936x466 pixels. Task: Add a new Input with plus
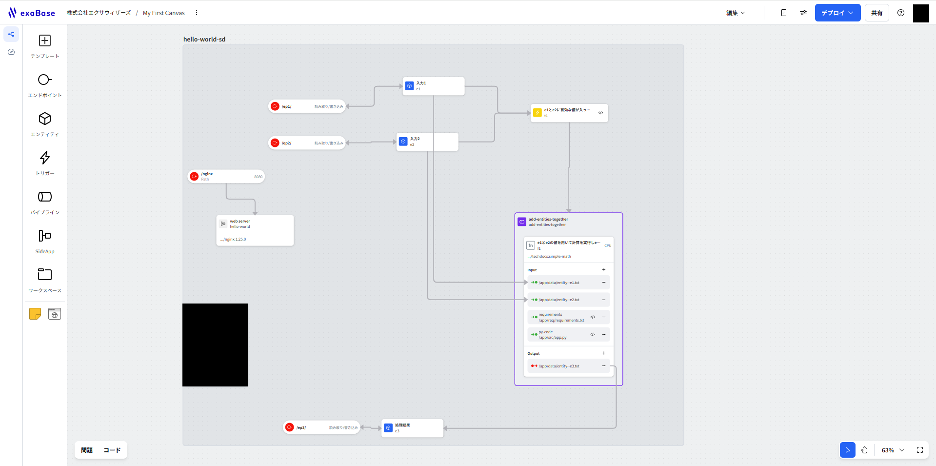pos(604,270)
